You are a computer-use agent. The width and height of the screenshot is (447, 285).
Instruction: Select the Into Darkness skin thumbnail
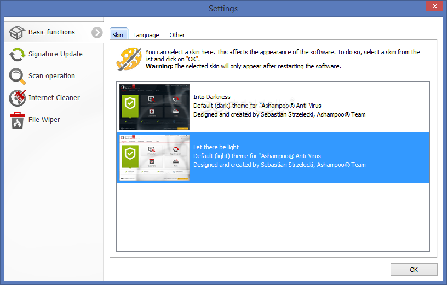[x=154, y=107]
